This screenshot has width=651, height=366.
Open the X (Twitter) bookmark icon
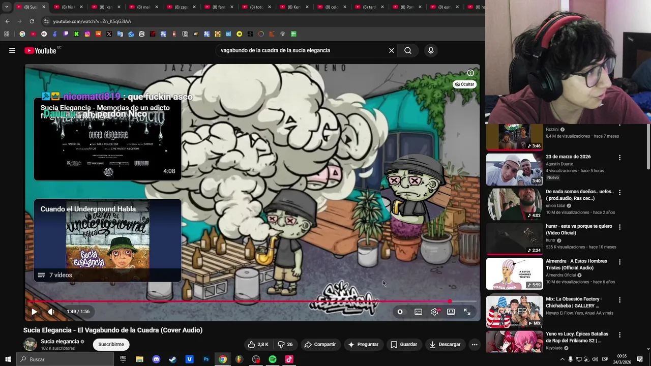click(109, 34)
